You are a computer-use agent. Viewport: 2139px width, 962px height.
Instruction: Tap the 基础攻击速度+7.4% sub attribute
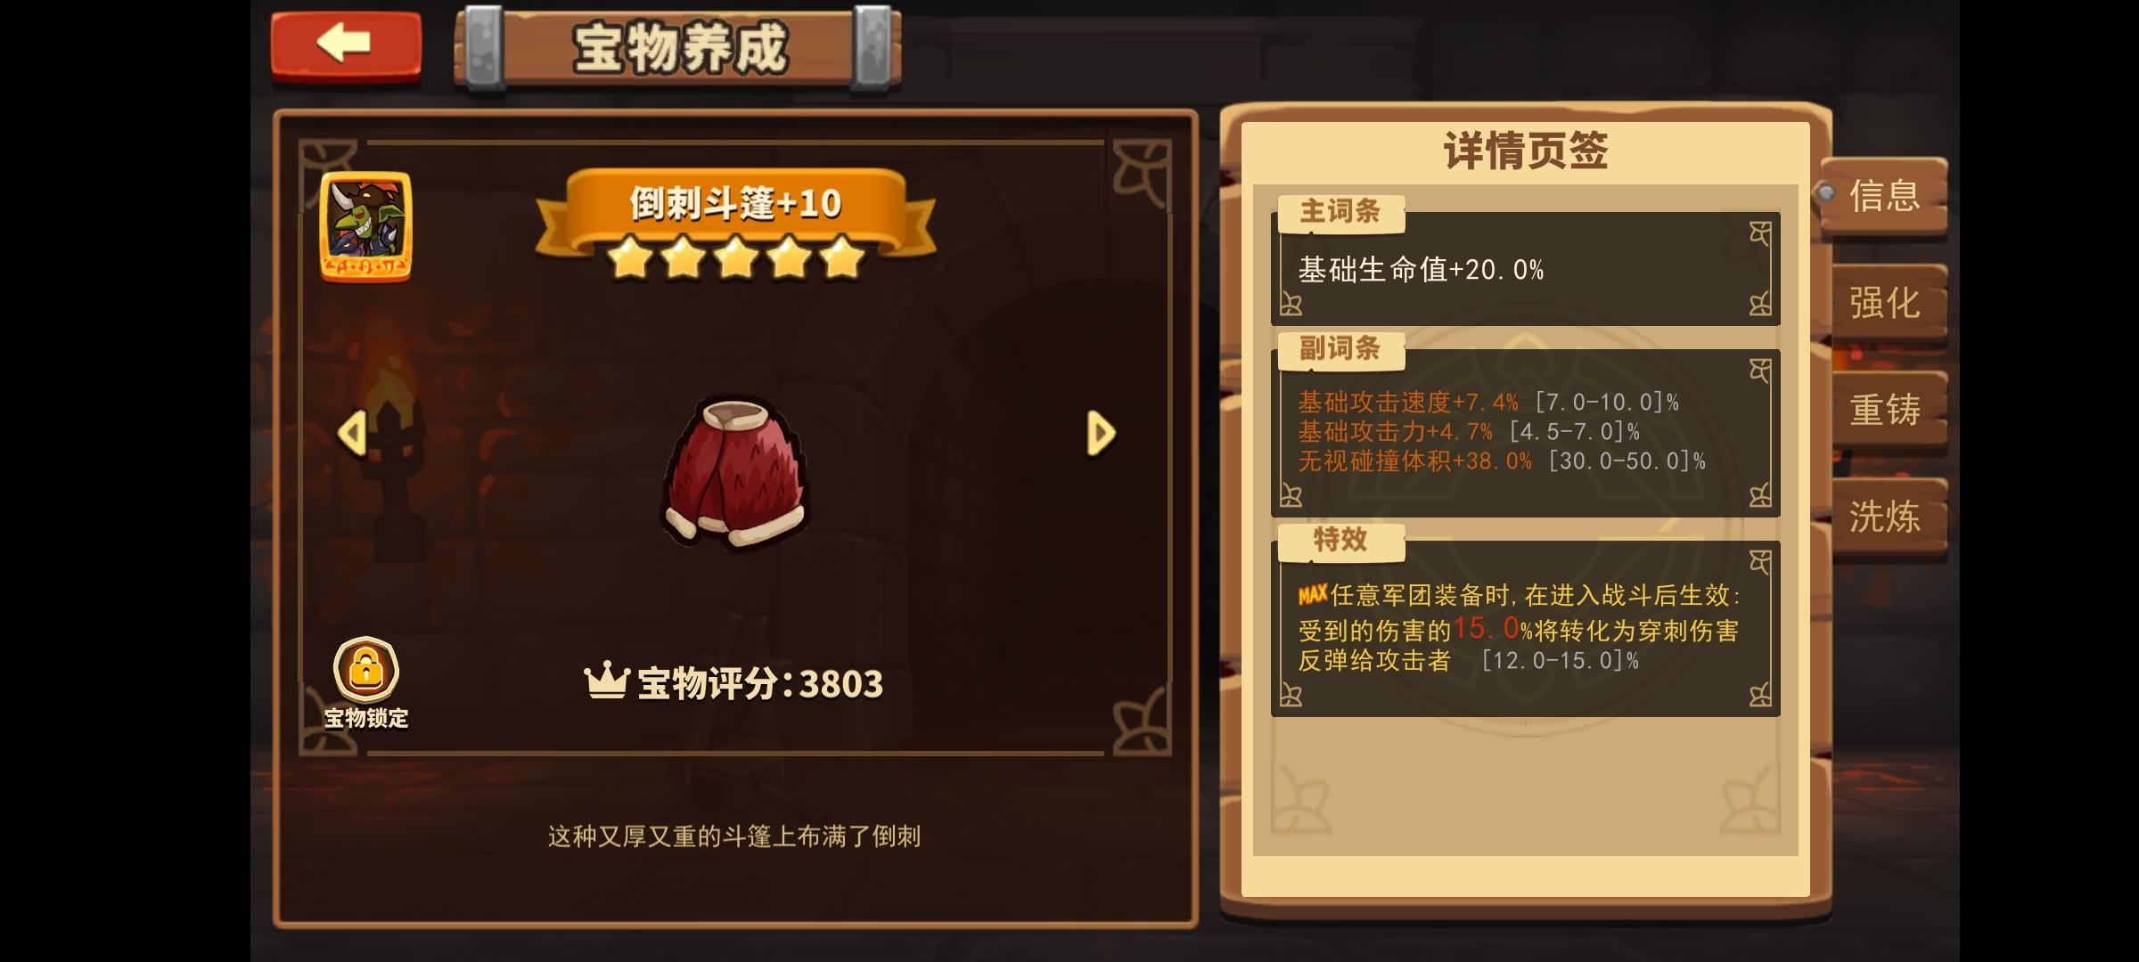click(x=1408, y=403)
